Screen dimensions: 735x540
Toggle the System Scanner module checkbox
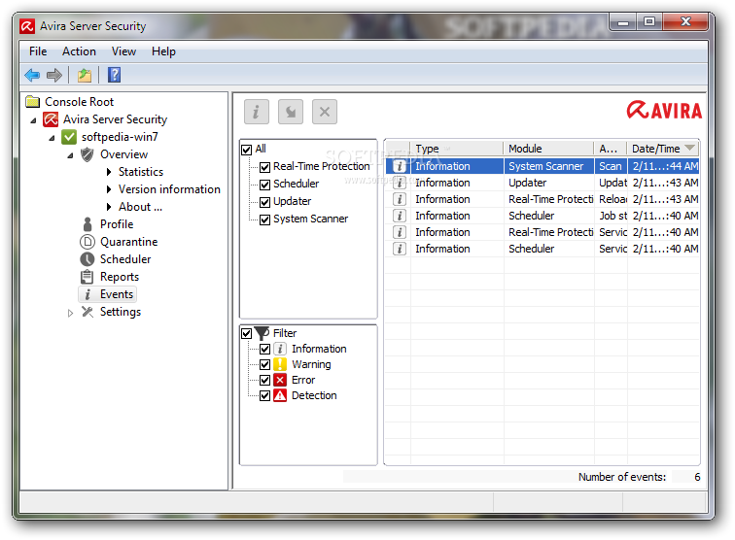point(264,219)
